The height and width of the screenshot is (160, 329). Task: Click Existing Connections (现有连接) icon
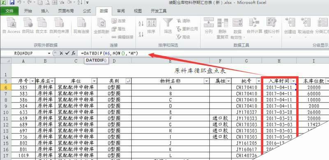pyautogui.click(x=81, y=25)
